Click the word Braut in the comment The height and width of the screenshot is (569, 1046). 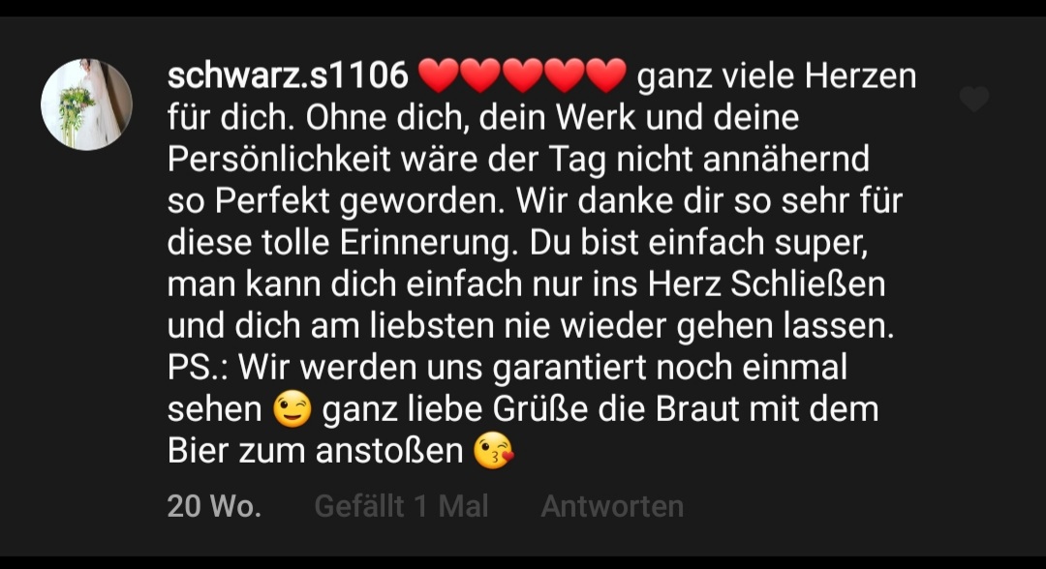[696, 408]
